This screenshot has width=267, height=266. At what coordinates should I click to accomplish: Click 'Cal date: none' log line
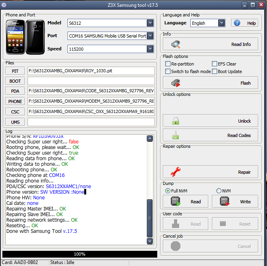click(x=22, y=203)
